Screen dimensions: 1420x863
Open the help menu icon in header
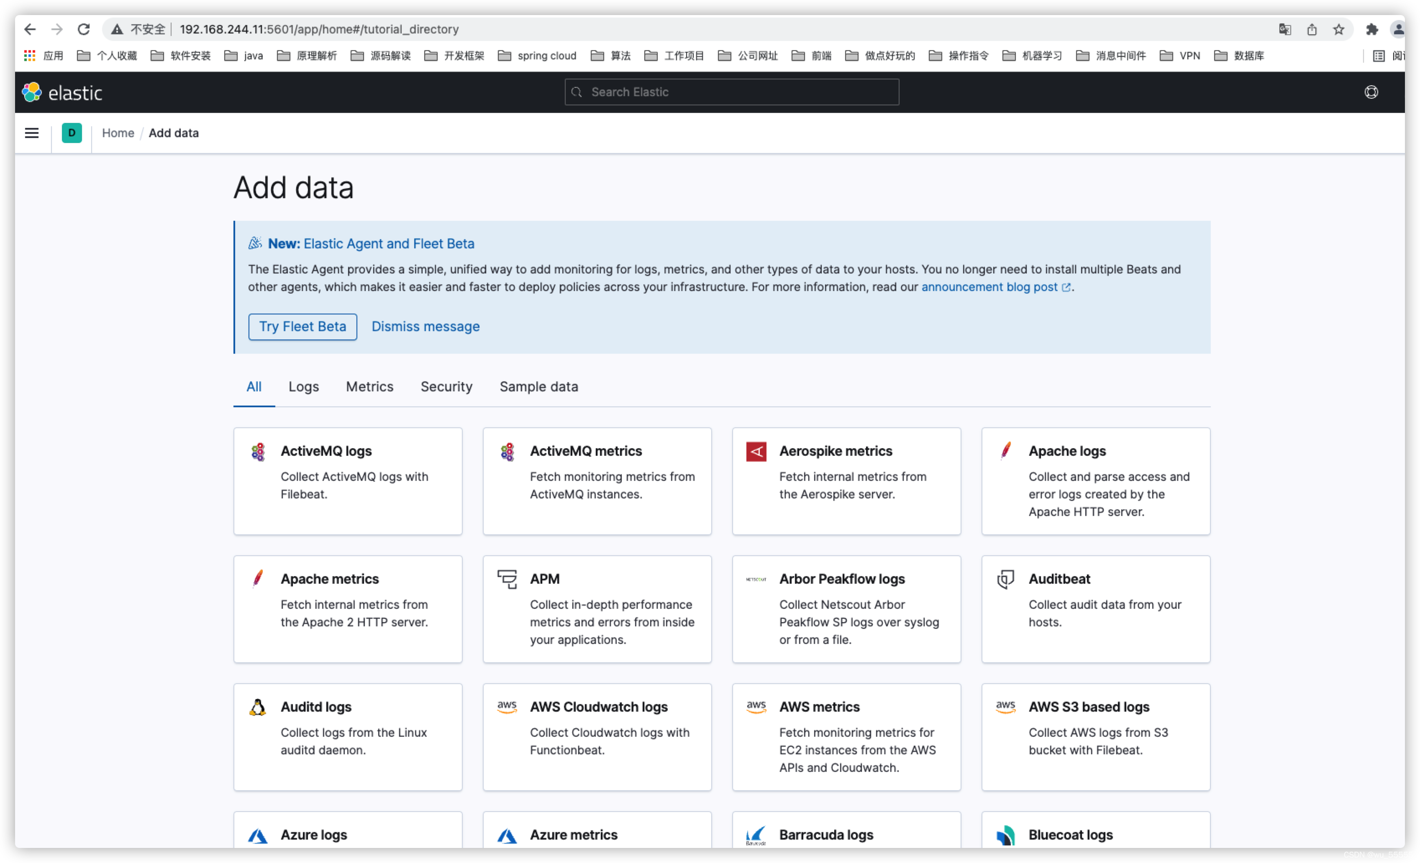1371,92
